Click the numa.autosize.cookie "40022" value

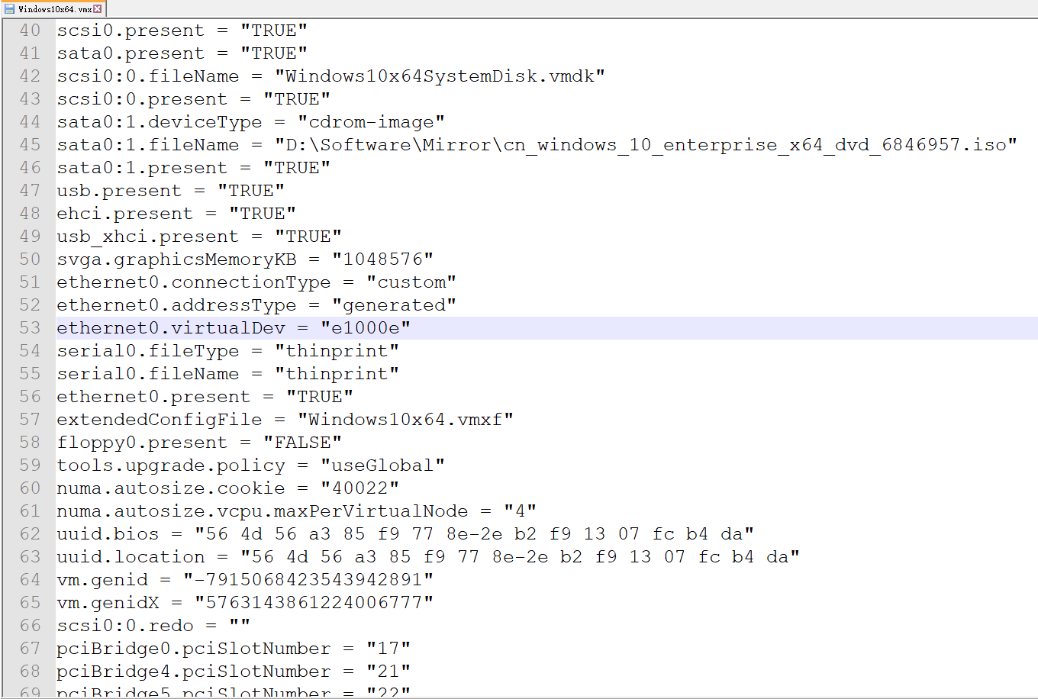point(359,488)
